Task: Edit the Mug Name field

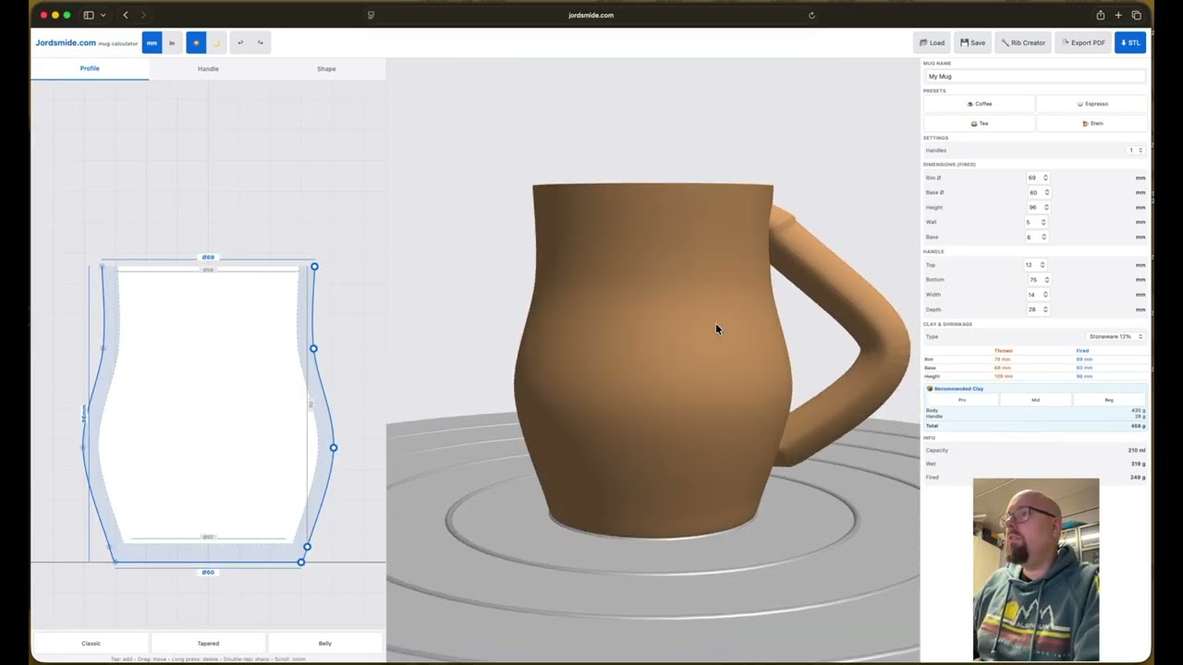Action: 1034,77
